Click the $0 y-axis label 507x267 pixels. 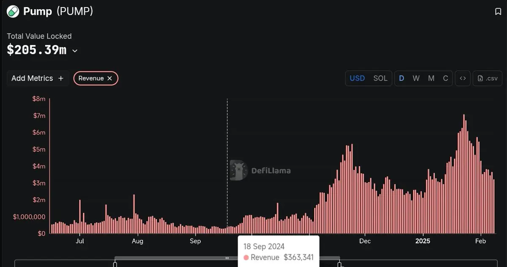pos(41,233)
